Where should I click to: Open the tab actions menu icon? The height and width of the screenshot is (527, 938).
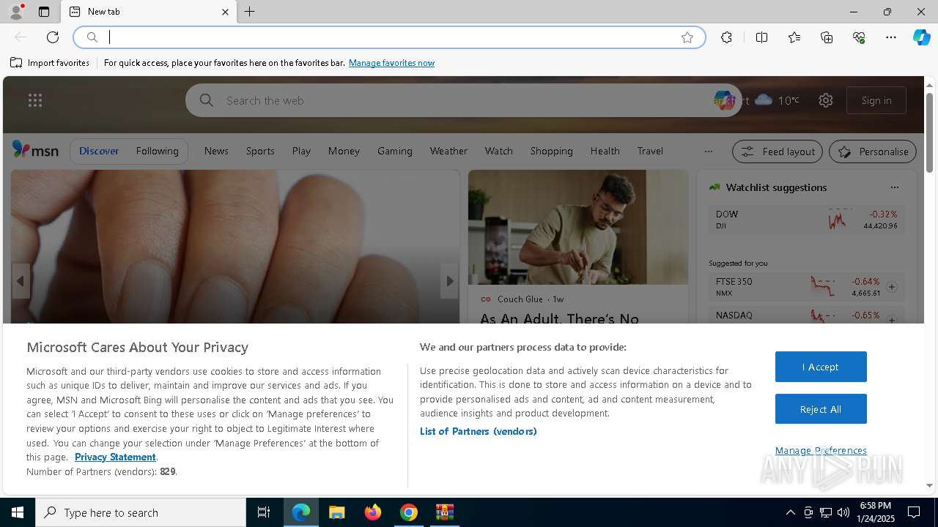[x=44, y=12]
